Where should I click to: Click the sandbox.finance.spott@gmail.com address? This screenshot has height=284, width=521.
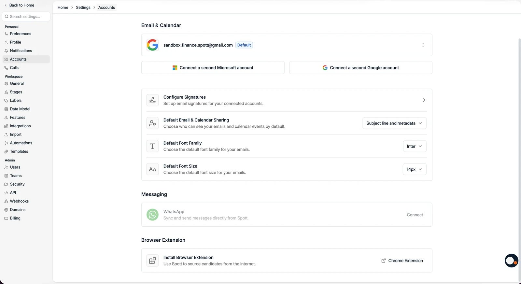[x=198, y=45]
